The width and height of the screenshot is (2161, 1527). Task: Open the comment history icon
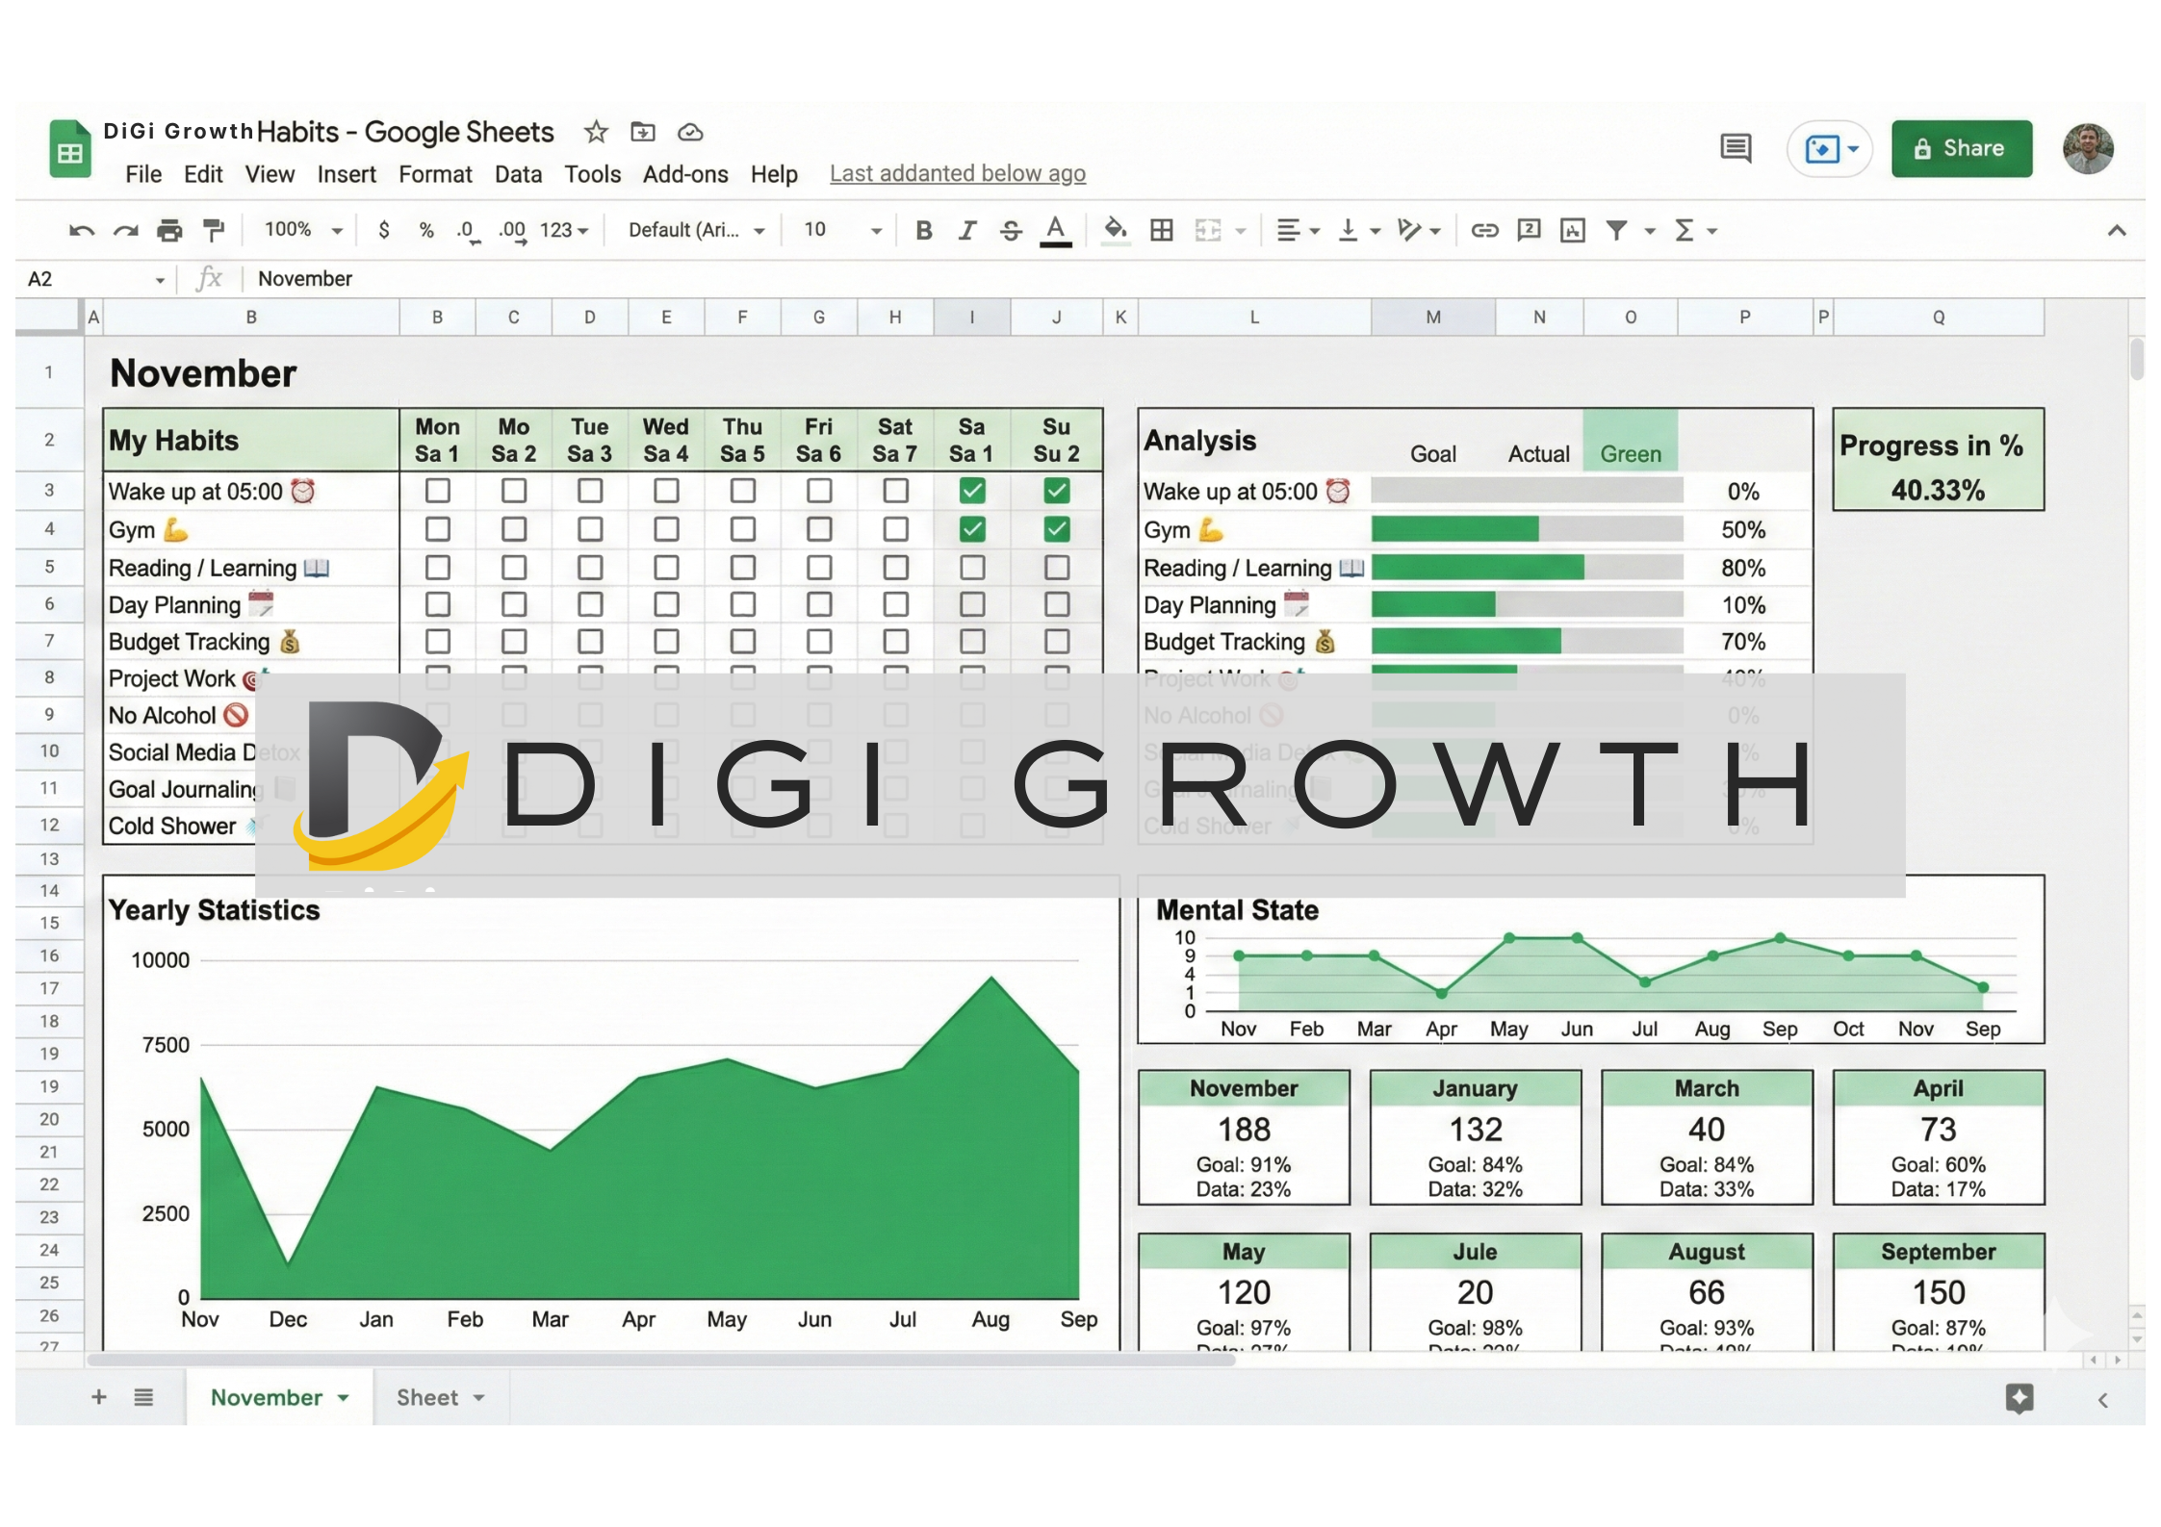1736,148
